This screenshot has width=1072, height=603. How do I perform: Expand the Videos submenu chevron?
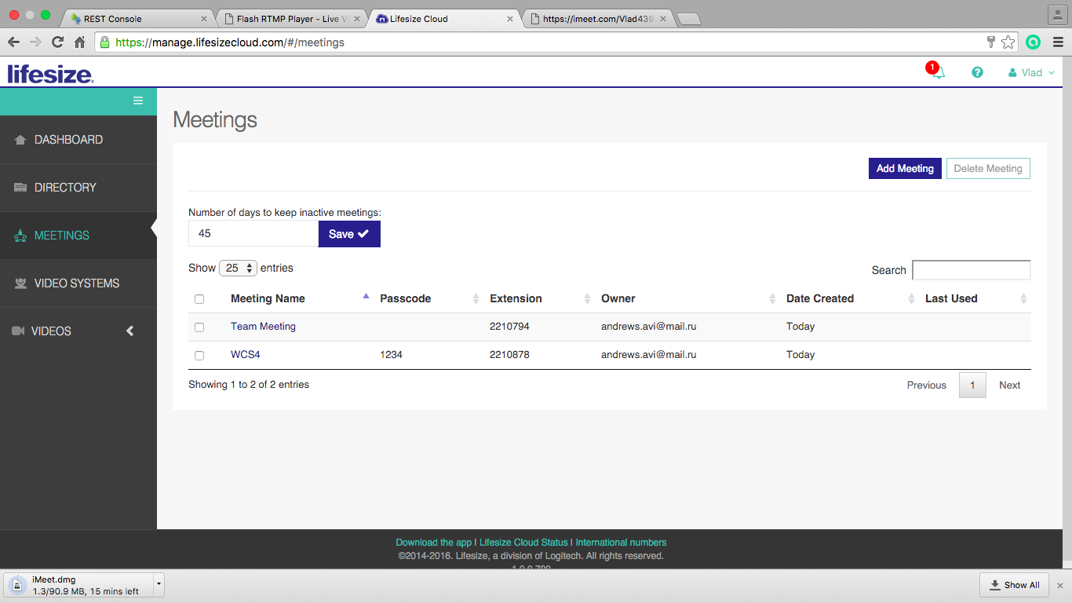(130, 331)
